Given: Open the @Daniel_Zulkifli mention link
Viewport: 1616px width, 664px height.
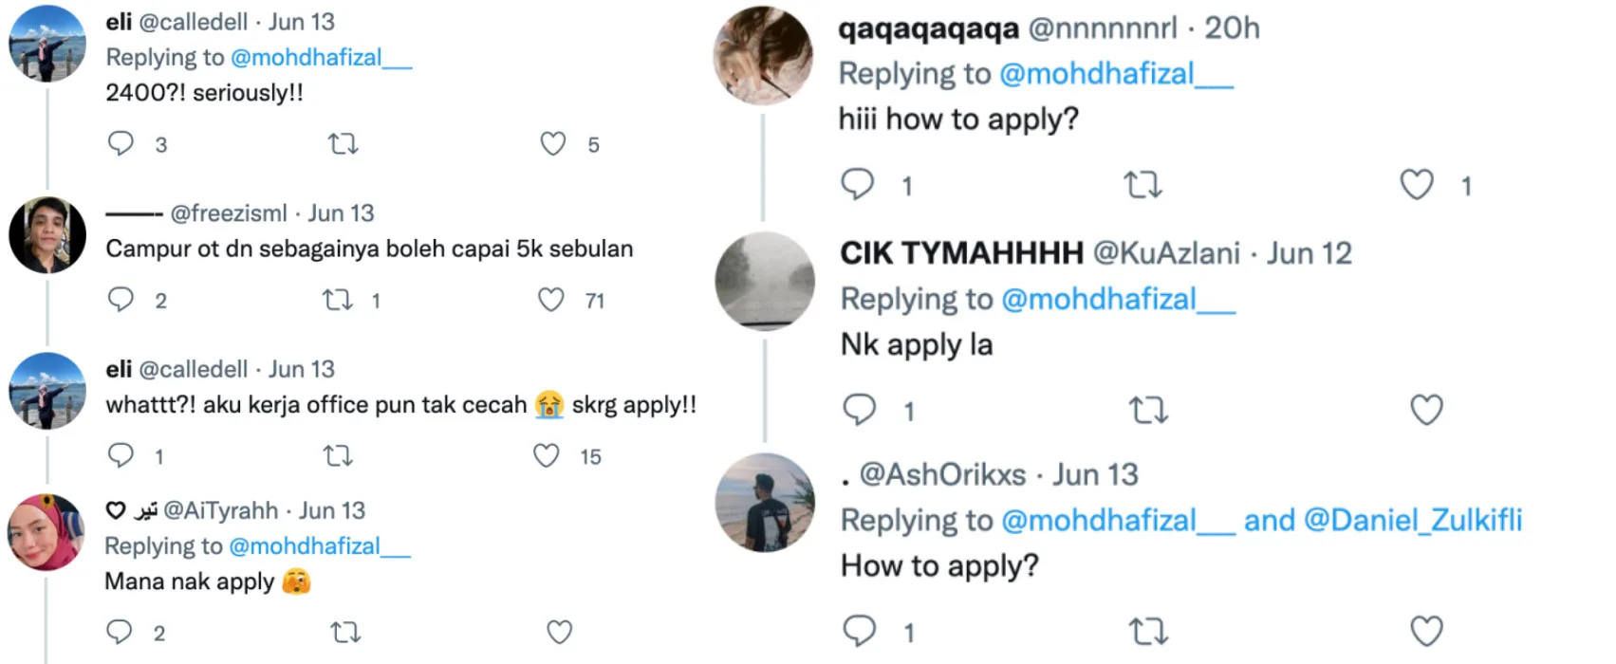Looking at the screenshot, I should click(1413, 520).
